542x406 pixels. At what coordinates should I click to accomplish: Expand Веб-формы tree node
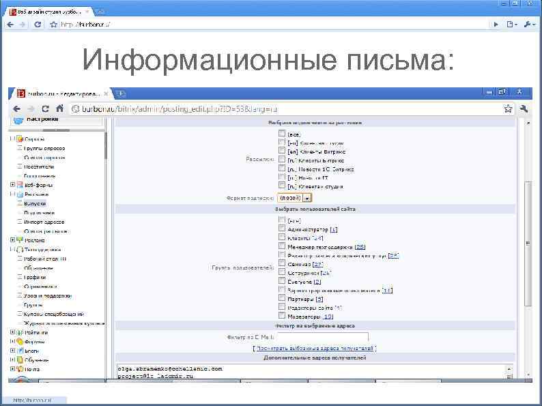pos(12,185)
